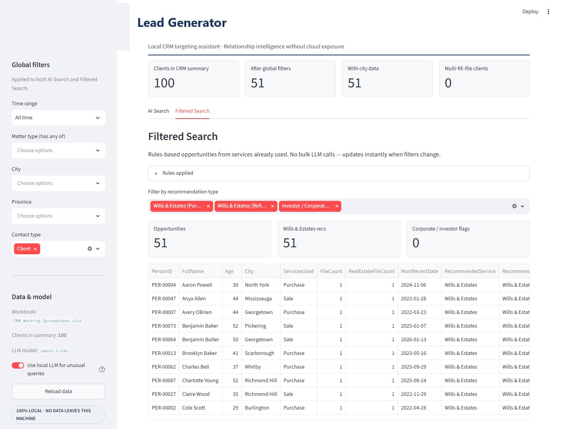Click the Scarborough city cell
The image size is (561, 429).
click(261, 353)
